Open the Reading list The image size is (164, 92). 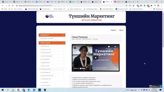(158, 9)
